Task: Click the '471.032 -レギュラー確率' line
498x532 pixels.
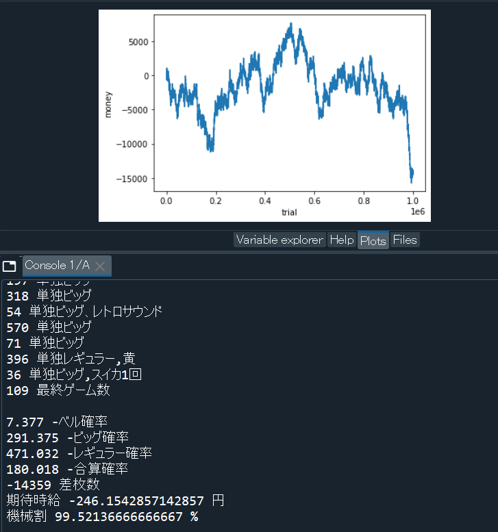Action: click(x=79, y=453)
